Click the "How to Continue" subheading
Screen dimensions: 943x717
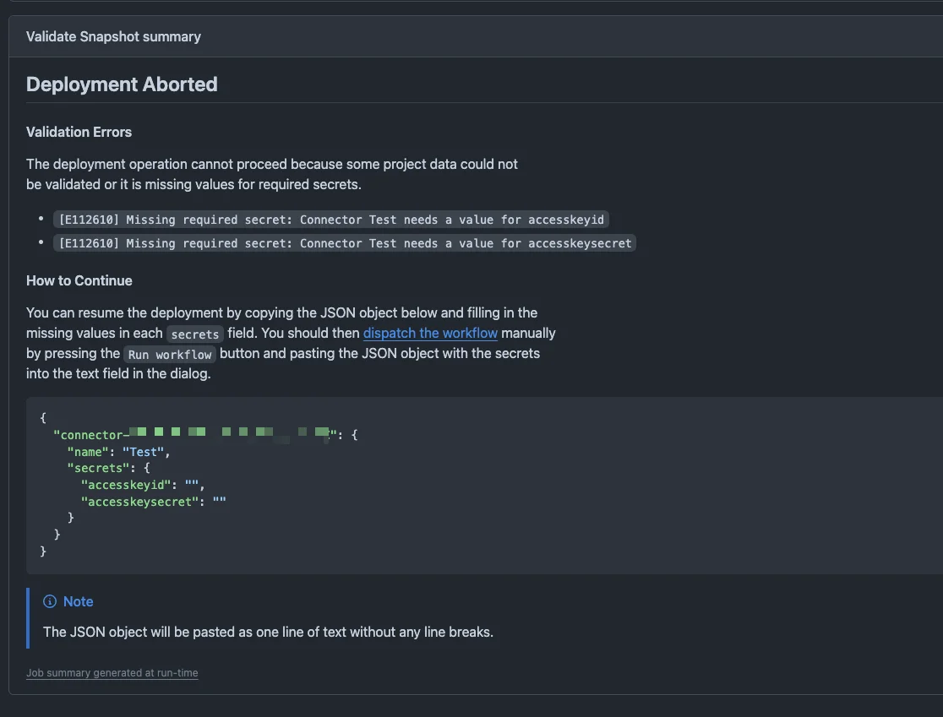tap(79, 280)
